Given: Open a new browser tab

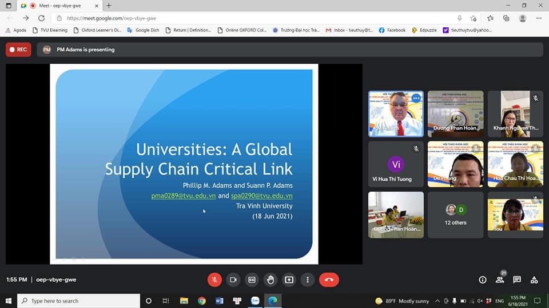Looking at the screenshot, I should pyautogui.click(x=109, y=6).
